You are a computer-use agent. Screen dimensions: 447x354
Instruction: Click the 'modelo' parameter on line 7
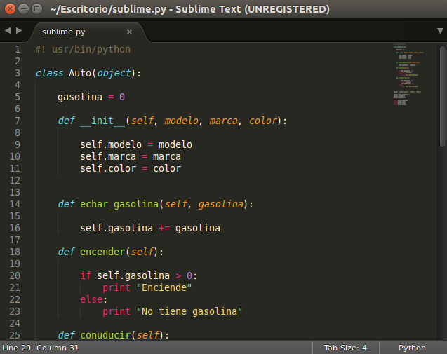[x=181, y=121]
